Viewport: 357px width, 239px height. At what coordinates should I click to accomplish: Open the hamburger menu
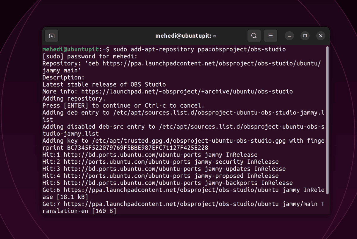[270, 36]
